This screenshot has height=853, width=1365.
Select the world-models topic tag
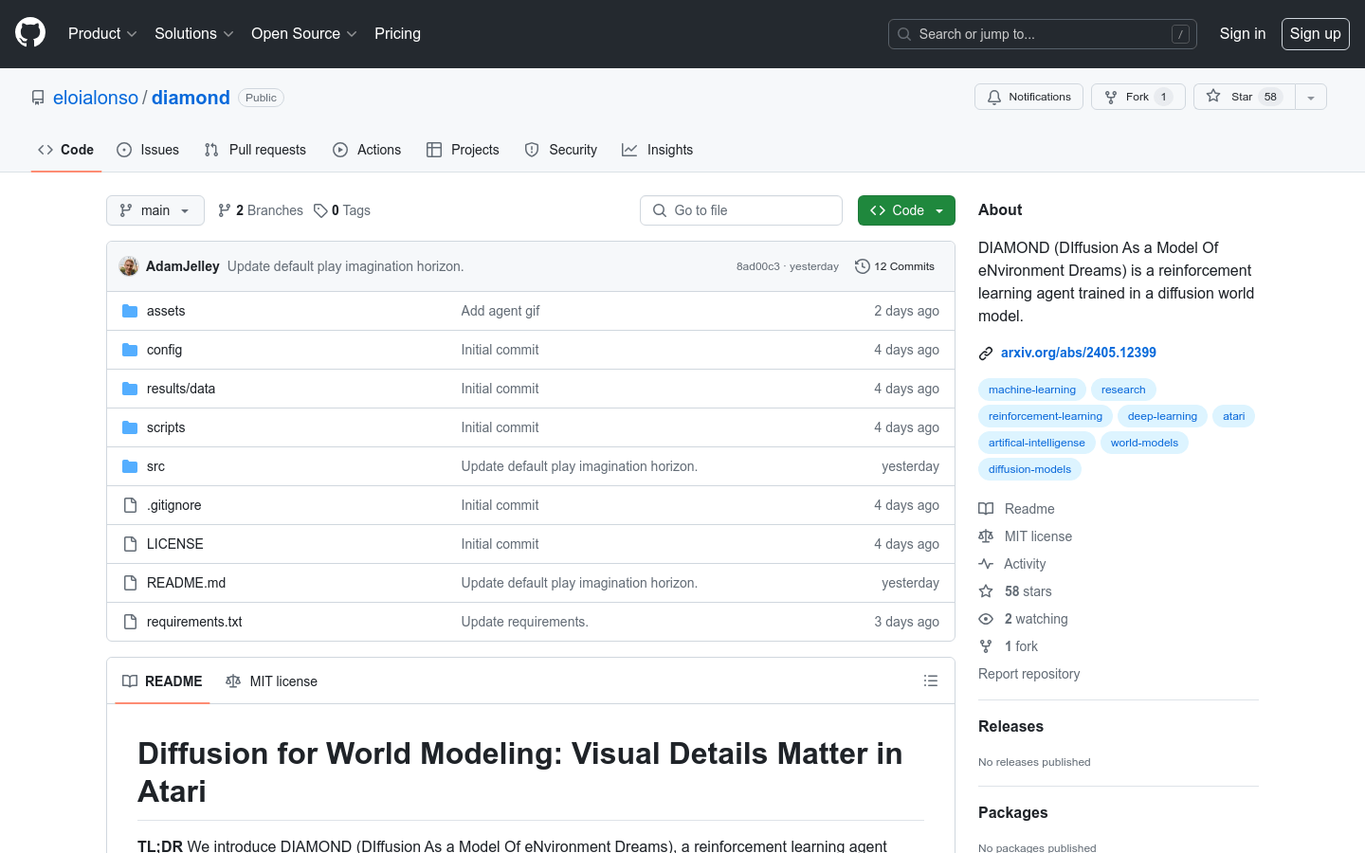click(x=1144, y=443)
